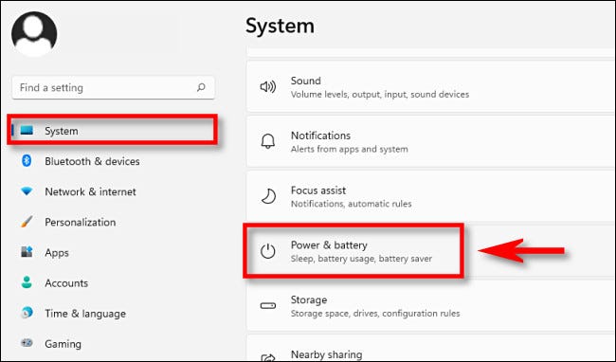Click the Accounts person icon
616x362 pixels.
(27, 282)
